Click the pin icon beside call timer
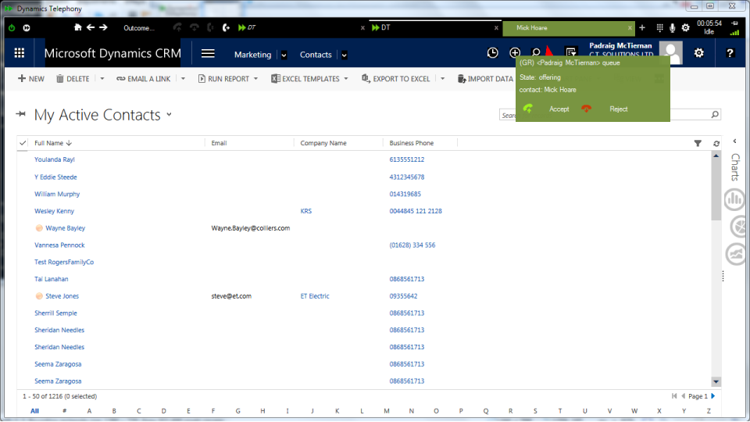The height and width of the screenshot is (422, 750). click(734, 23)
